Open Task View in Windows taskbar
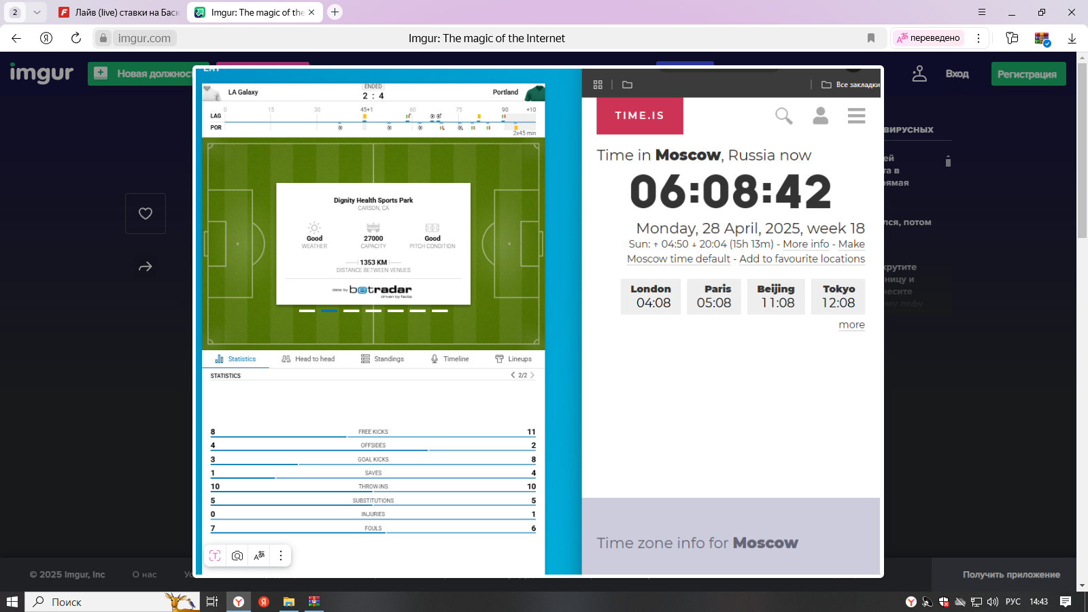The image size is (1088, 612). click(212, 602)
